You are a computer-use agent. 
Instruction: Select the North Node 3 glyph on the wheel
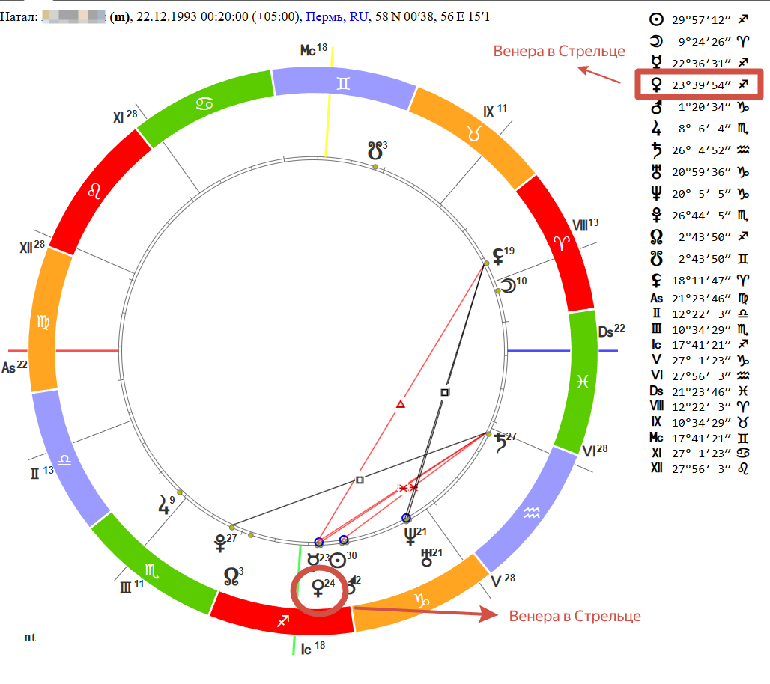click(x=231, y=576)
